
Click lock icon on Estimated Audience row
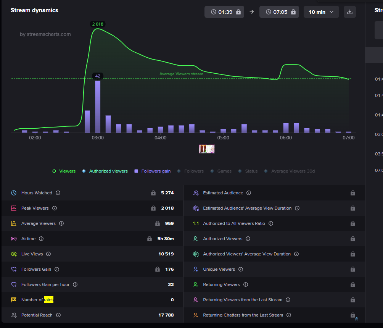352,193
